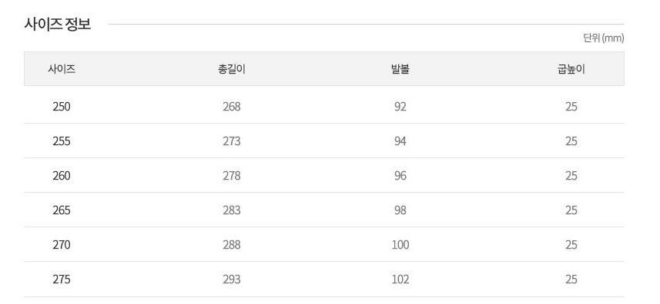Viewport: 660px width, 304px height.
Task: Click heel height 25 in 250 row
Action: coord(571,107)
